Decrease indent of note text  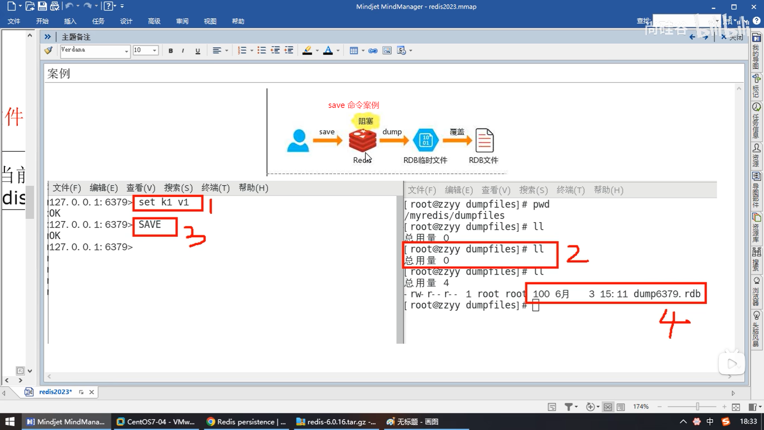(275, 51)
